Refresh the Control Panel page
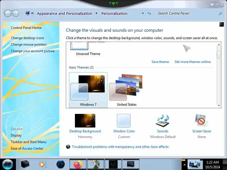 (x=150, y=13)
